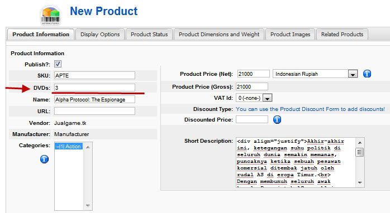
Task: Click the New Product page heading
Action: click(104, 11)
